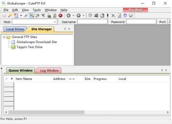This screenshot has height=124, width=172.
Task: Click the TappIn Test Drive icon
Action: pos(14,47)
